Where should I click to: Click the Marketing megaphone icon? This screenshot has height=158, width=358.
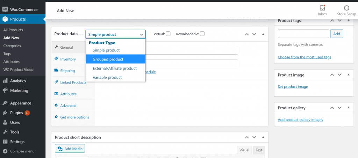(5, 90)
